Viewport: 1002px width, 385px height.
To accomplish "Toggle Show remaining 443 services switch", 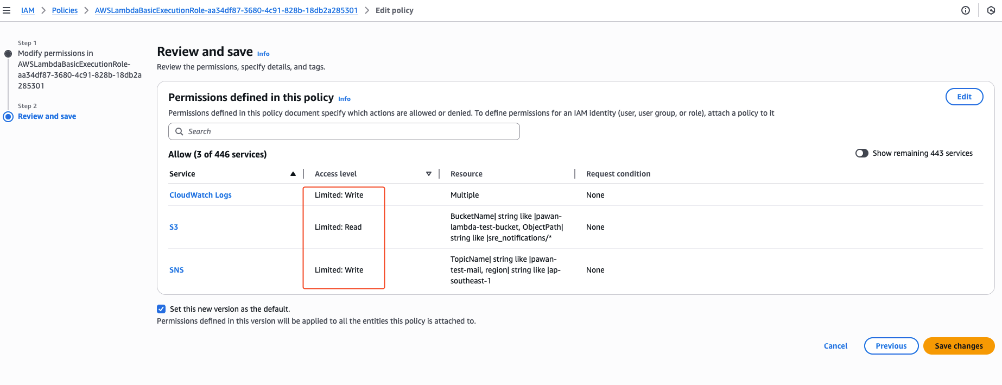I will pyautogui.click(x=861, y=153).
